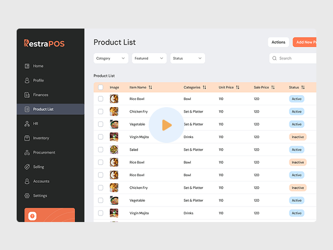333x250 pixels.
Task: Open the Category filter dropdown
Action: [x=111, y=58]
